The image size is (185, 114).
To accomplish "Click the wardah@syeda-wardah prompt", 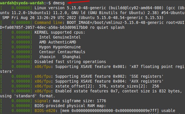I will click(22, 3).
